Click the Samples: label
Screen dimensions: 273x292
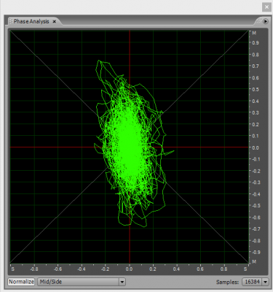coord(227,282)
